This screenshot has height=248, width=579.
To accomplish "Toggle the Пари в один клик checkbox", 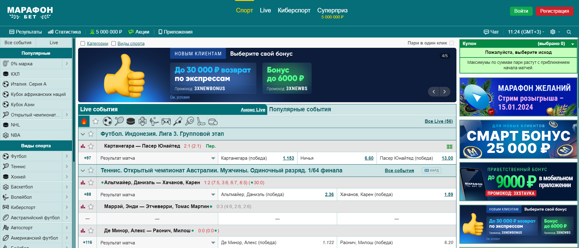I will pos(452,43).
